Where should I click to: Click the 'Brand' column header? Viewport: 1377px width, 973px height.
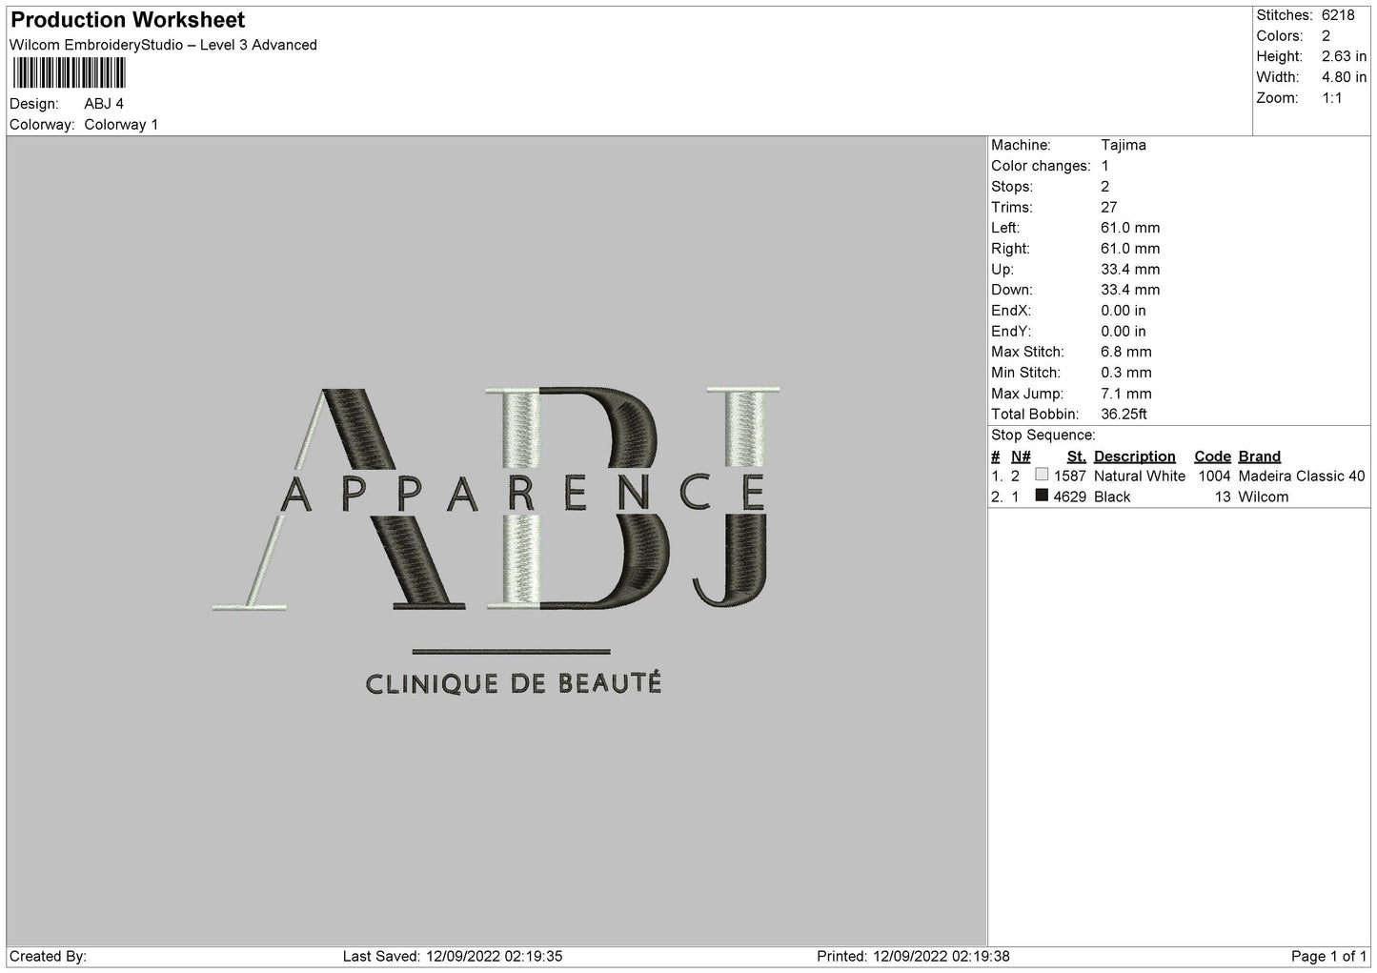tap(1260, 456)
